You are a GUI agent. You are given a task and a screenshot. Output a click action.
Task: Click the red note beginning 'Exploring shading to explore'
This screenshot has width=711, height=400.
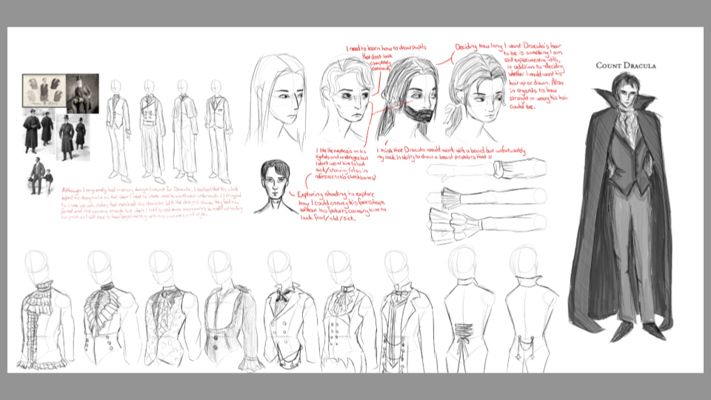click(x=342, y=206)
